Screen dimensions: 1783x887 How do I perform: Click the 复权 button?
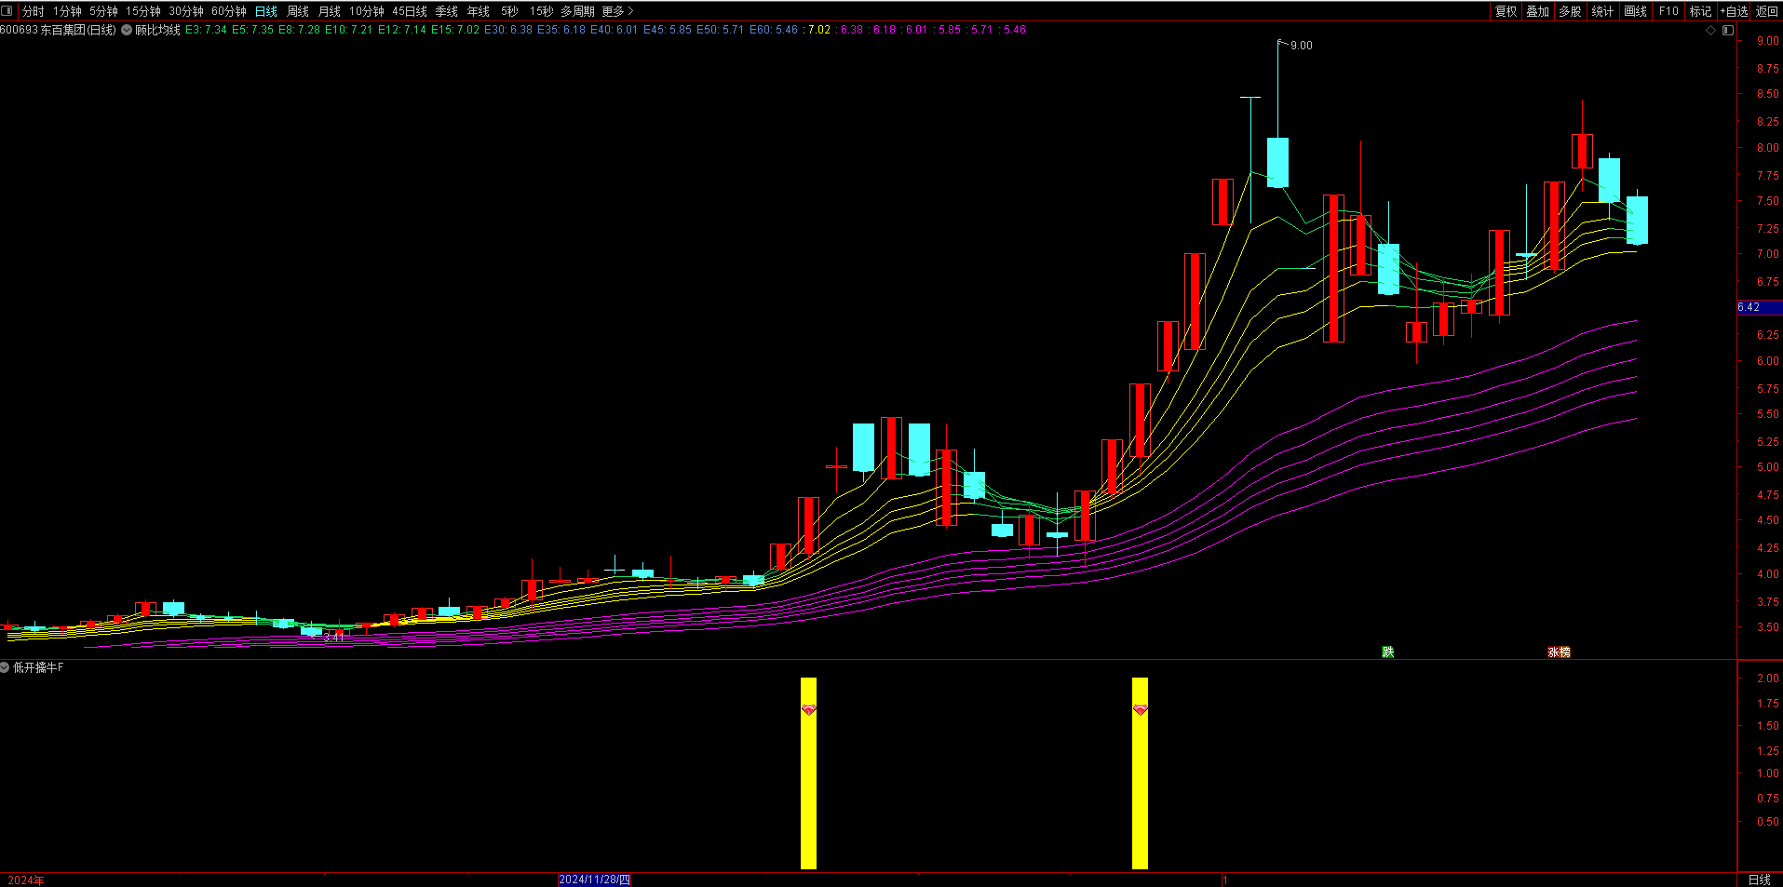[x=1506, y=11]
